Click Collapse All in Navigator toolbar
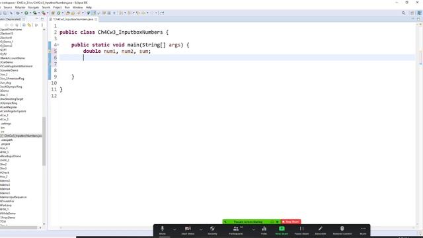The width and height of the screenshot is (423, 238). 24,25
